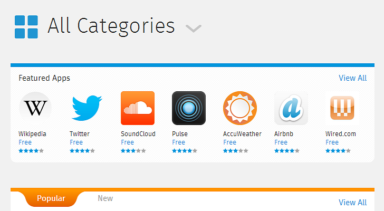Switch to the Popular tab

(51, 198)
